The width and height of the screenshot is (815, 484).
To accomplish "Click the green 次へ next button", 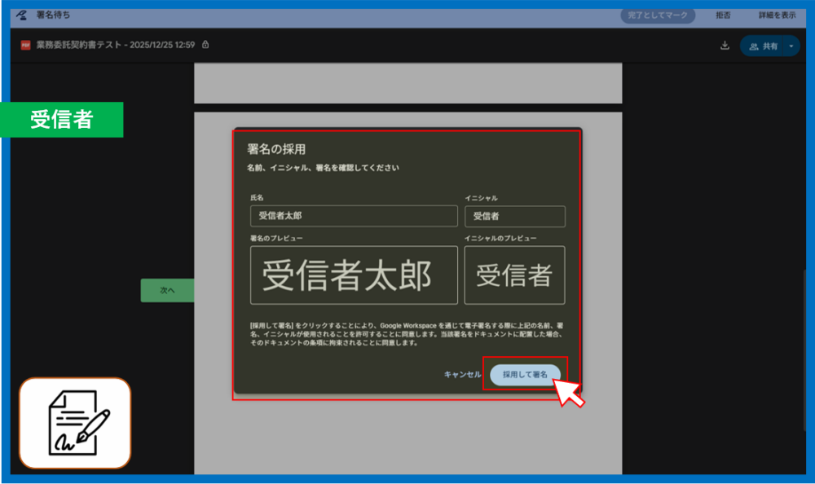I will [167, 290].
